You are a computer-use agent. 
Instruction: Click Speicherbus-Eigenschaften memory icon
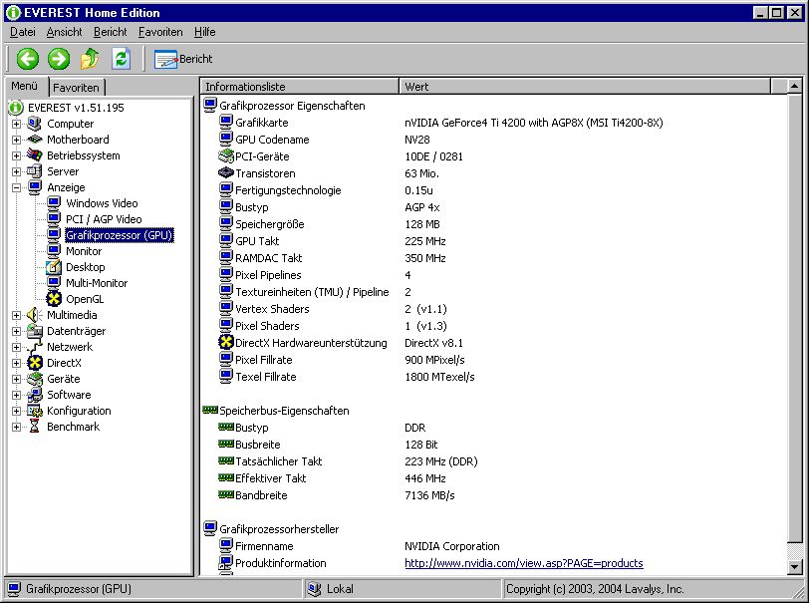(210, 411)
